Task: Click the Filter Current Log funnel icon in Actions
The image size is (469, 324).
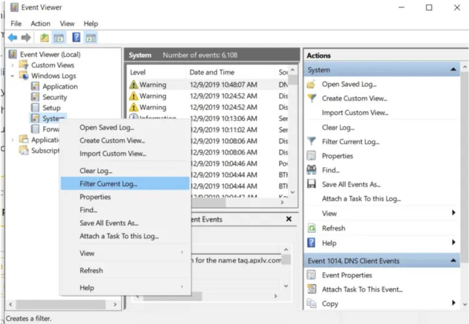Action: click(312, 142)
